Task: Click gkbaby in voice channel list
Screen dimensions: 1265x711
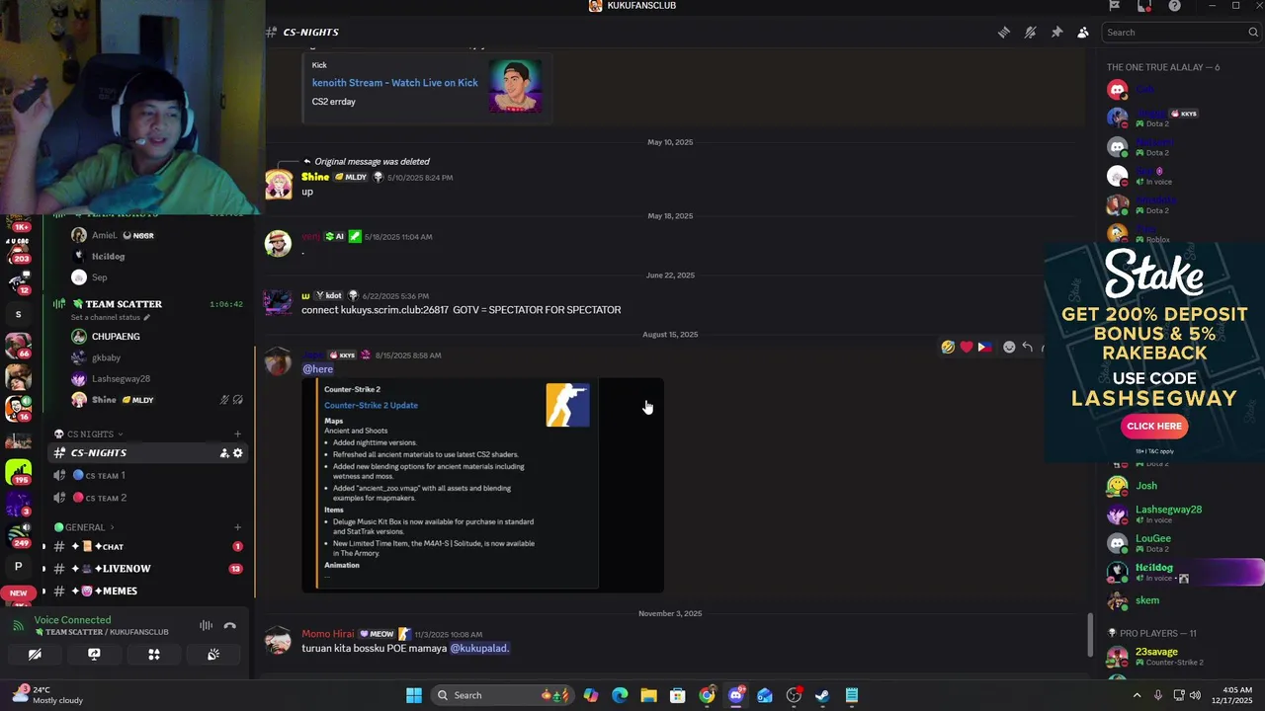Action: click(x=106, y=357)
